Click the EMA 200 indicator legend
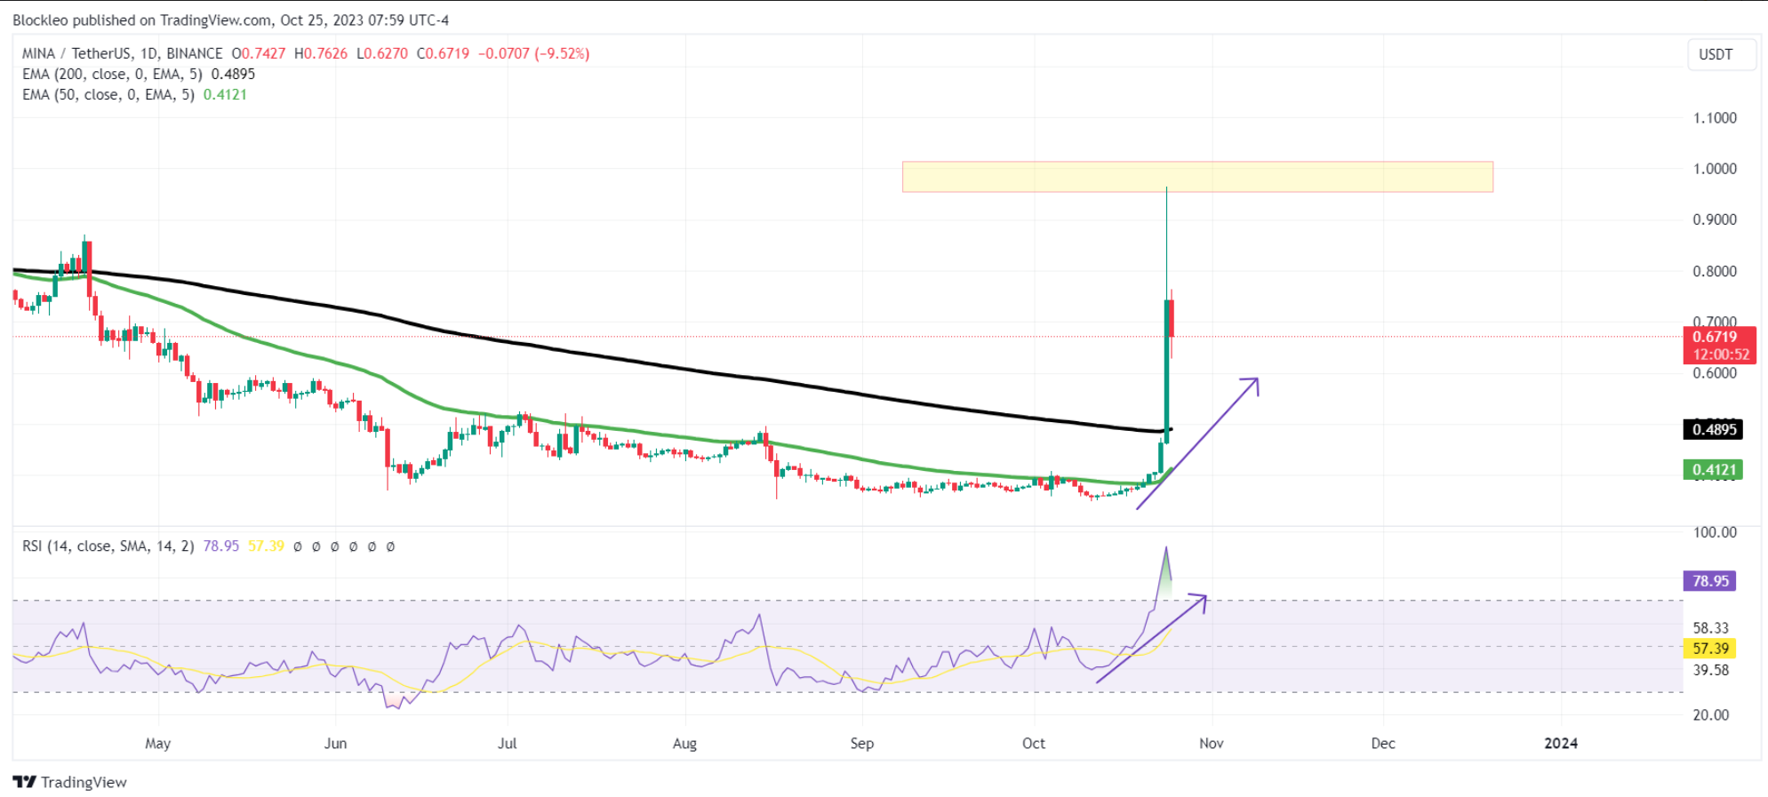This screenshot has width=1768, height=797. click(139, 74)
